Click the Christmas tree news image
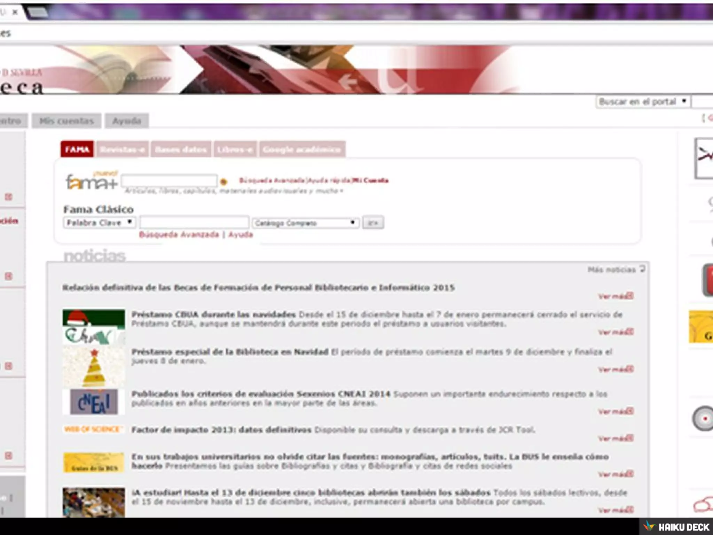 [x=94, y=367]
